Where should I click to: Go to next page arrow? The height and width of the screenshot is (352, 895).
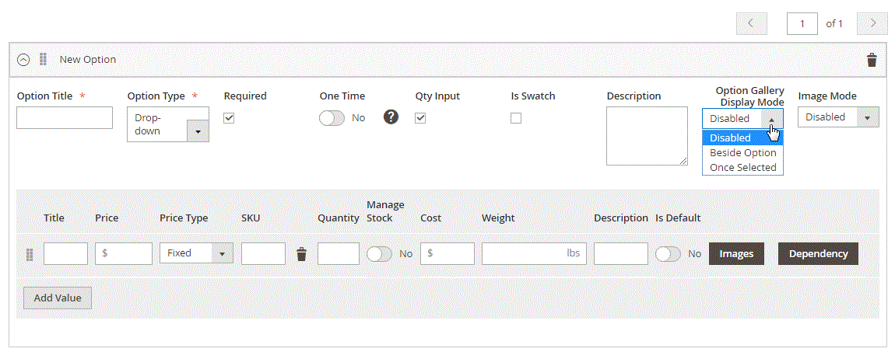(x=873, y=23)
